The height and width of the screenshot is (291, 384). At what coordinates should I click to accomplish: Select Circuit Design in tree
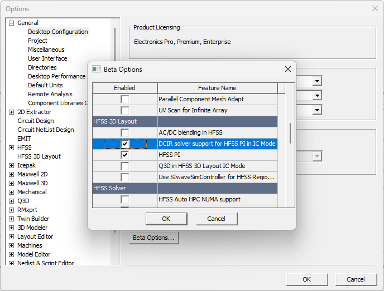click(36, 121)
